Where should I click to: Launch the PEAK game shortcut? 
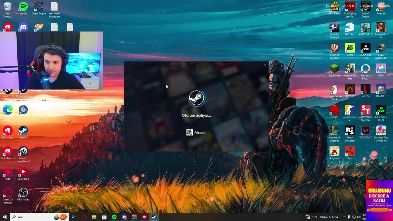coord(381,70)
